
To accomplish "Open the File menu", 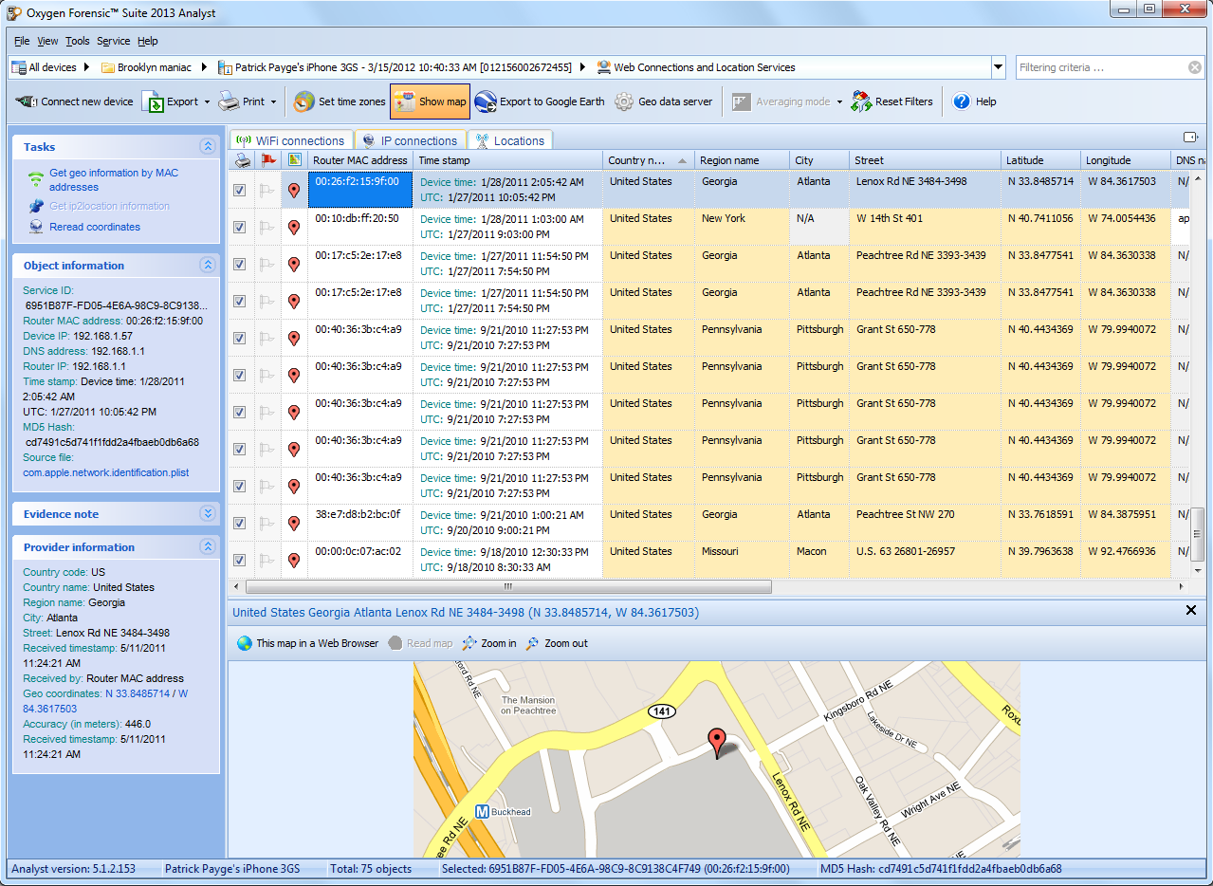I will coord(22,41).
